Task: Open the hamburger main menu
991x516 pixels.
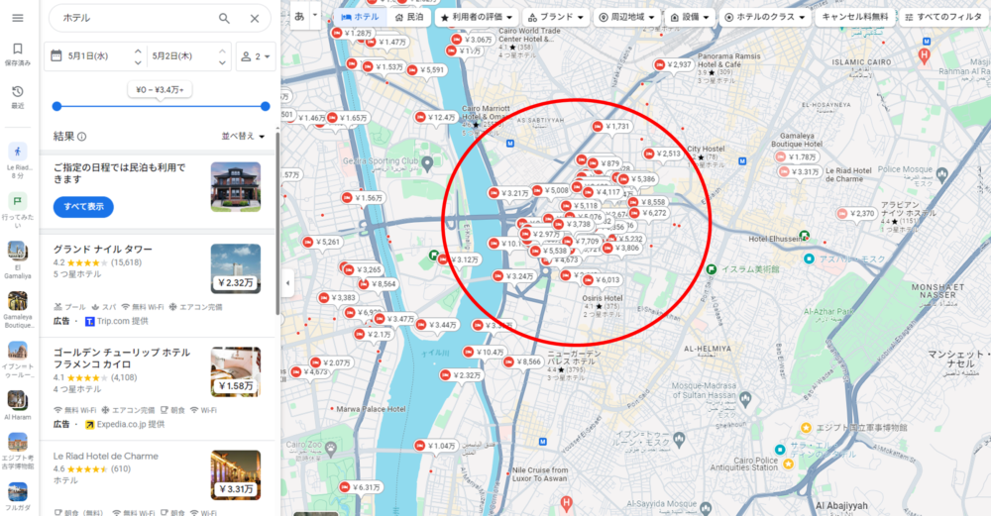Action: click(18, 17)
